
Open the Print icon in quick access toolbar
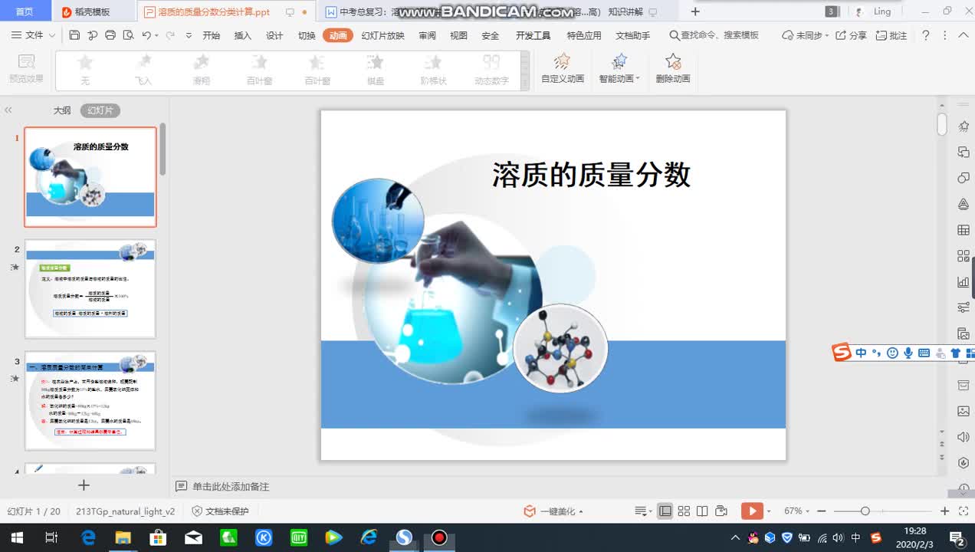(112, 34)
